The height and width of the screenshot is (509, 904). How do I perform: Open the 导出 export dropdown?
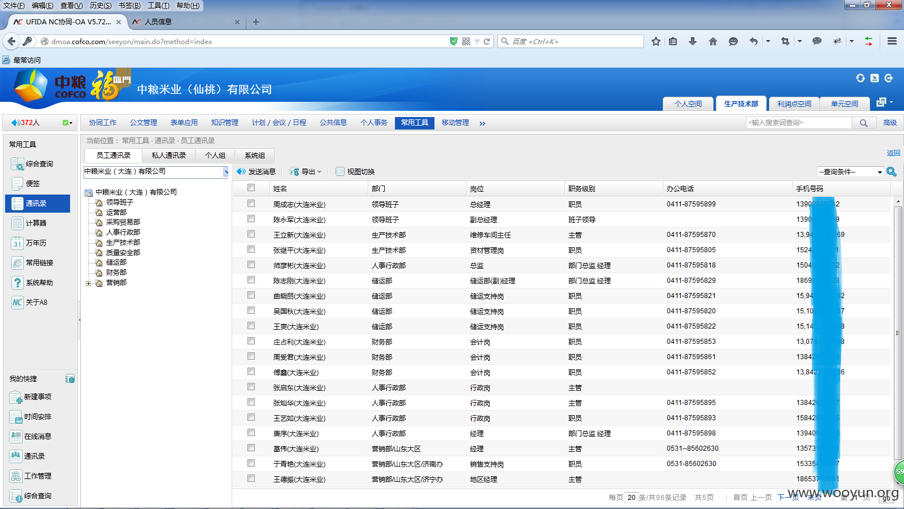coord(306,171)
